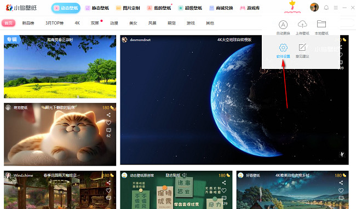Open the 专辑 rapeseed field album thumbnail
The height and width of the screenshot is (209, 356).
coord(60,67)
